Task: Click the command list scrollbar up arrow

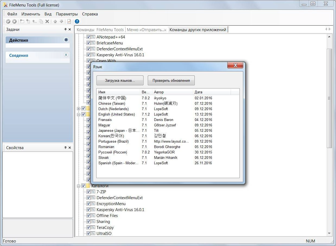Action: pyautogui.click(x=329, y=37)
